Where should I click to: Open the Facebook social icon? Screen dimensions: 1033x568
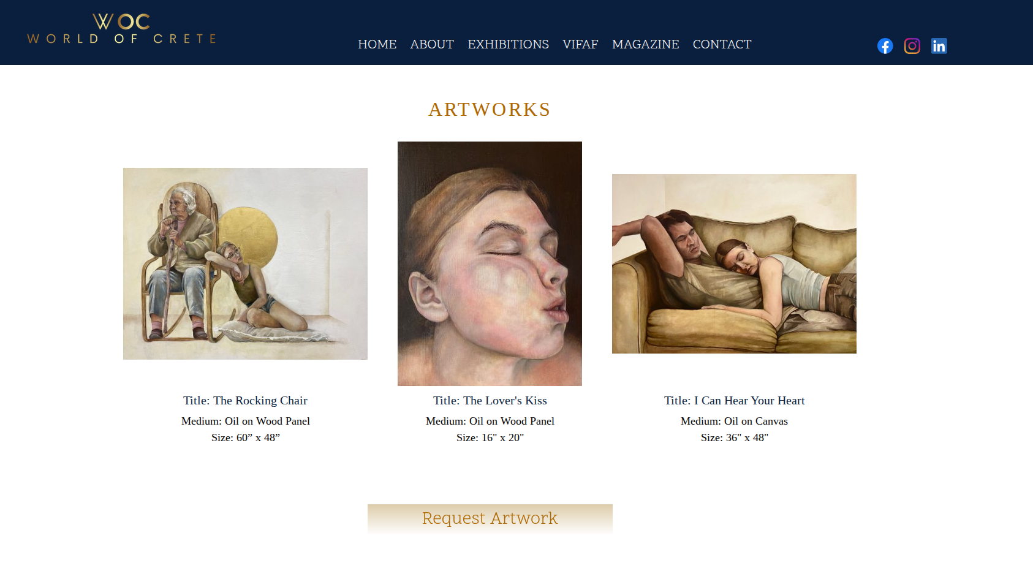point(885,46)
